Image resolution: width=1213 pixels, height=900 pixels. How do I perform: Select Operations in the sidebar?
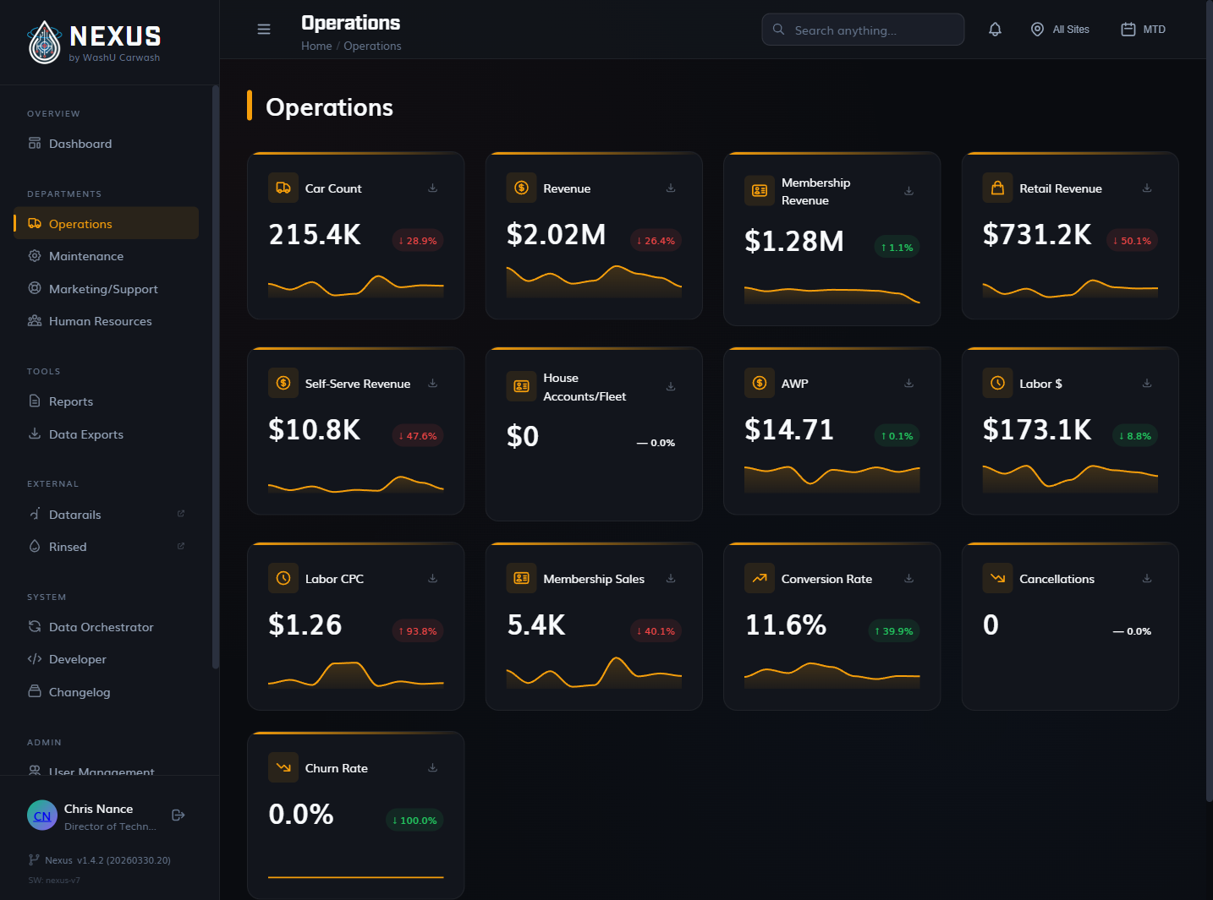107,223
